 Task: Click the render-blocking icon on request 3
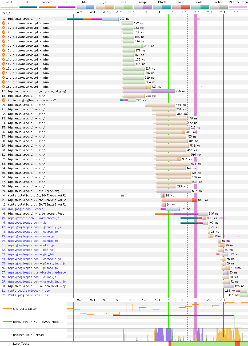point(4,28)
